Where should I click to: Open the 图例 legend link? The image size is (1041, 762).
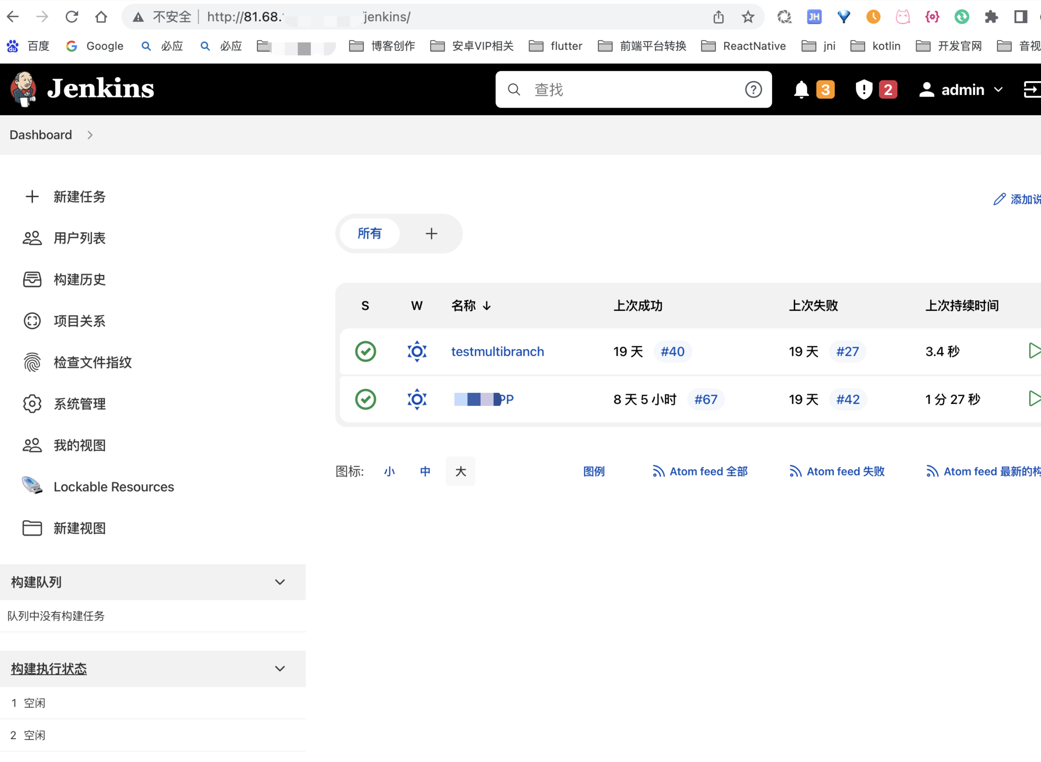594,471
